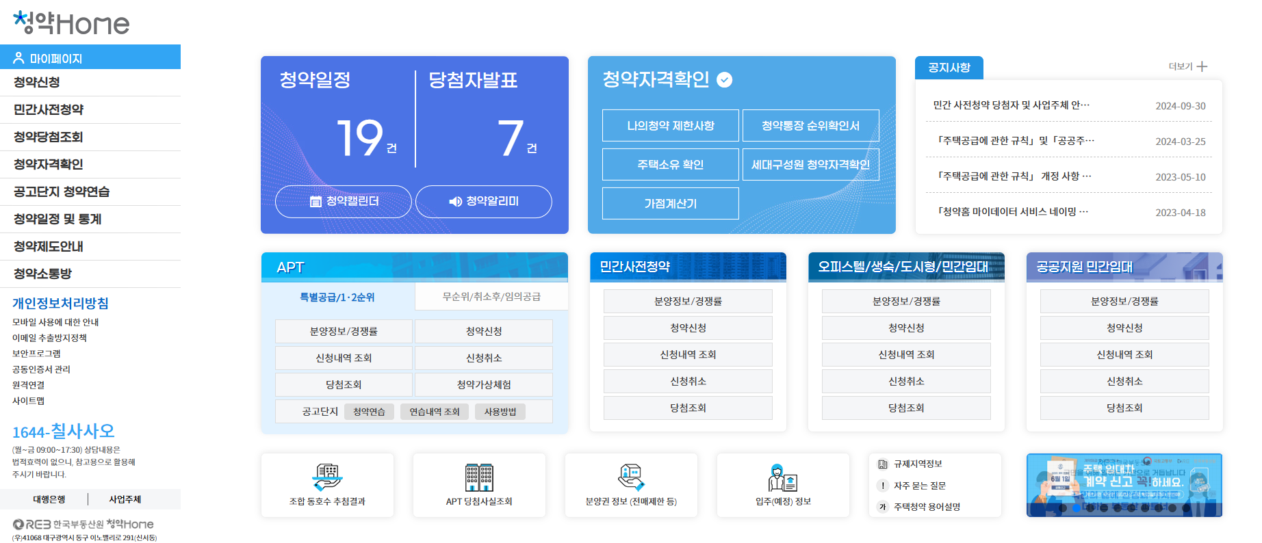The image size is (1262, 543).
Task: Switch to 무순위/취소후/임의공급 tab
Action: click(491, 297)
